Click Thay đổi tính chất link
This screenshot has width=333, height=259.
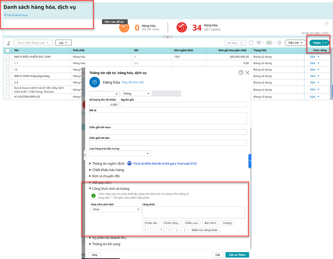pyautogui.click(x=133, y=82)
